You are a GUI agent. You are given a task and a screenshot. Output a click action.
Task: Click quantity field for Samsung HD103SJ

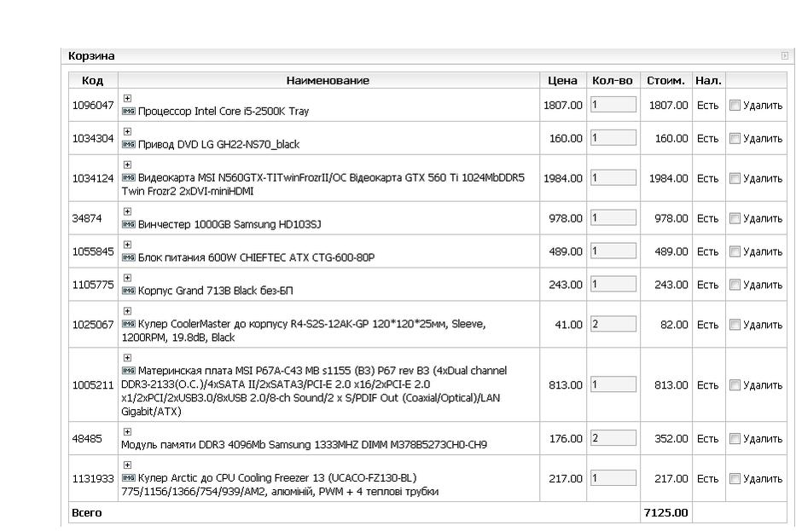click(613, 217)
